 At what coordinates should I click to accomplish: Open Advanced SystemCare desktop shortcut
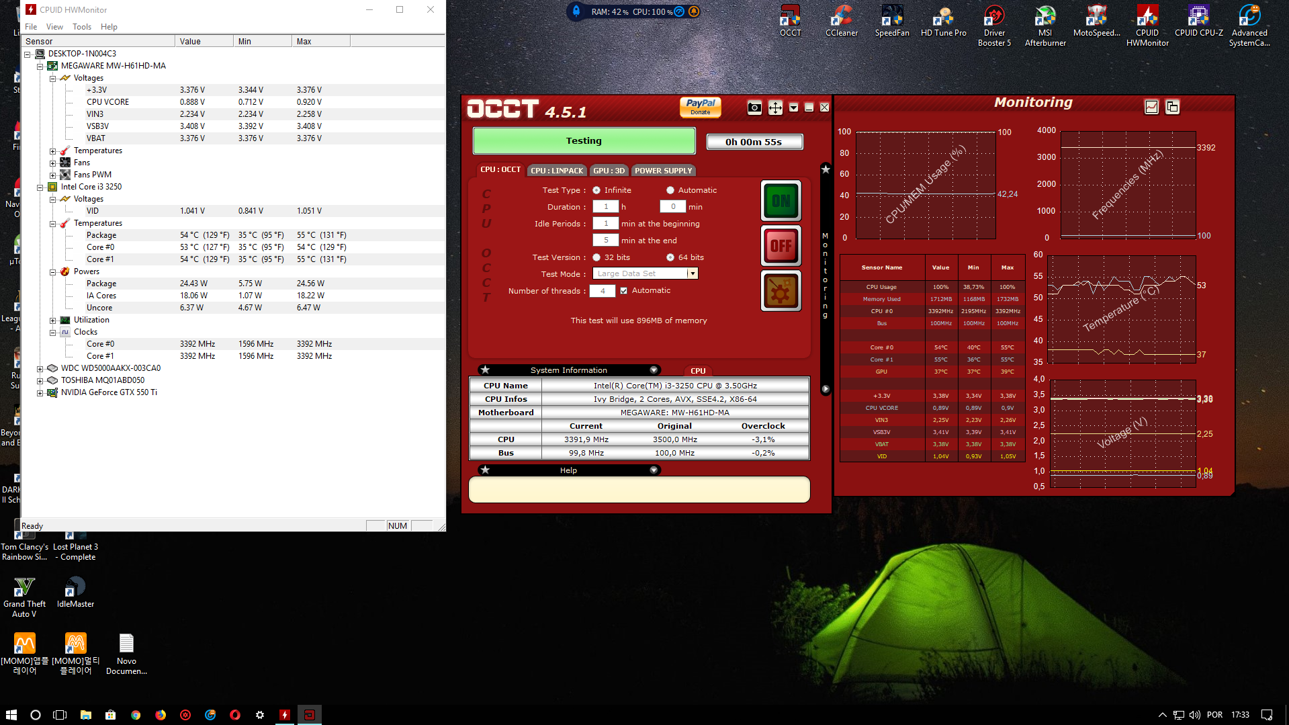(1249, 26)
